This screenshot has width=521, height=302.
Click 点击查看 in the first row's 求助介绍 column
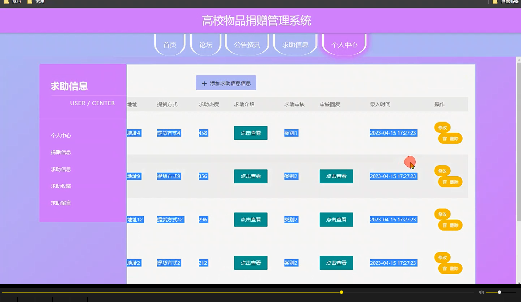pos(251,133)
